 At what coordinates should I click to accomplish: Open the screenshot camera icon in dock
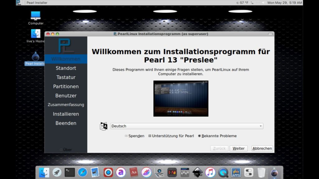coord(159,172)
